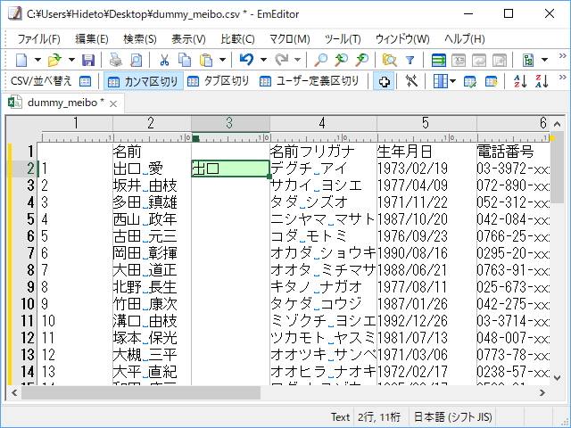This screenshot has width=571, height=428.
Task: Click the Cut scissors icon
Action: pyautogui.click(x=164, y=60)
